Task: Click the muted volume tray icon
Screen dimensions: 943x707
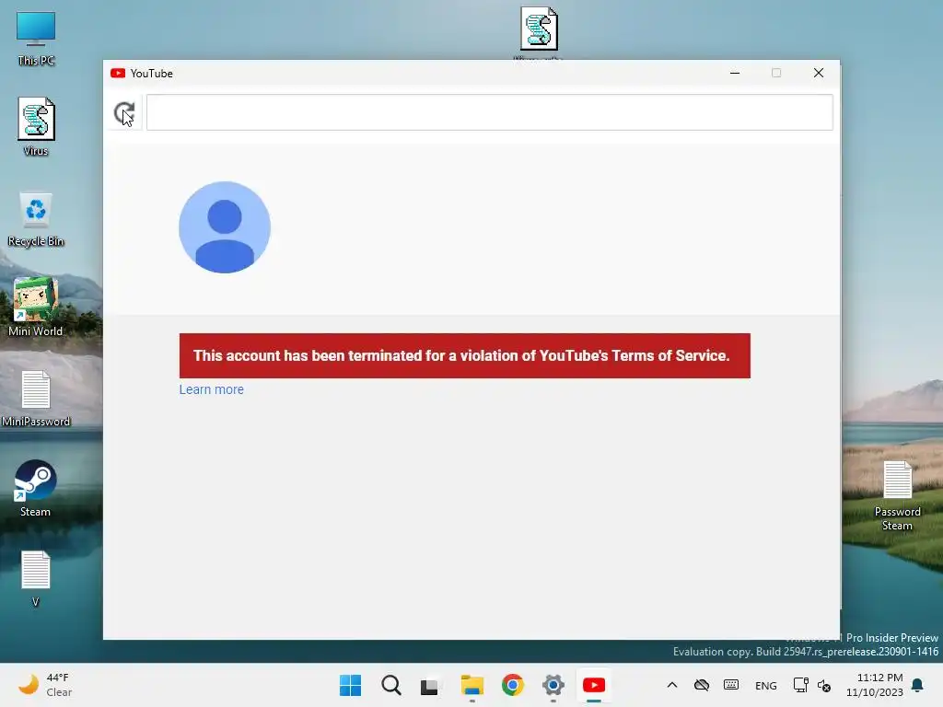Action: [x=824, y=686]
